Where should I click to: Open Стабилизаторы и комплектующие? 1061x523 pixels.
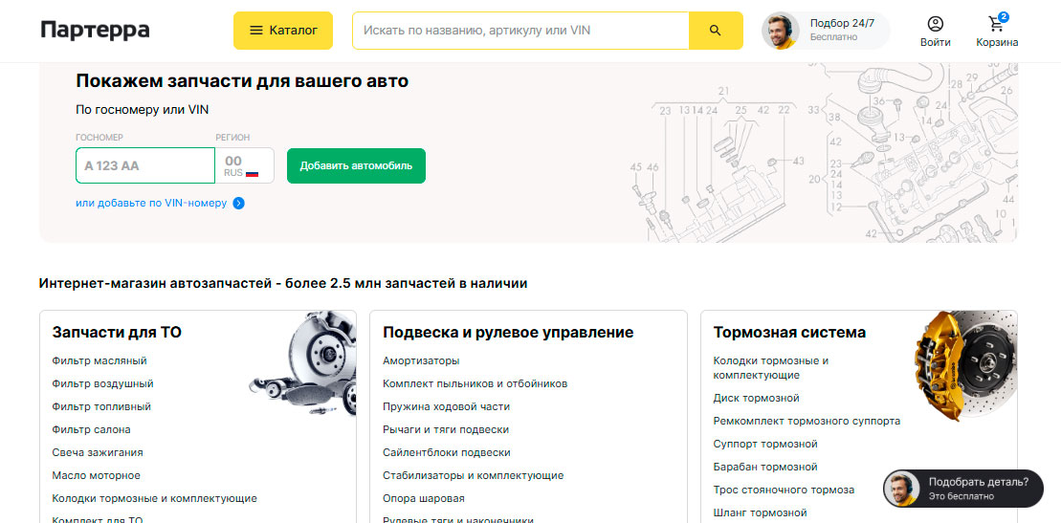click(x=473, y=475)
